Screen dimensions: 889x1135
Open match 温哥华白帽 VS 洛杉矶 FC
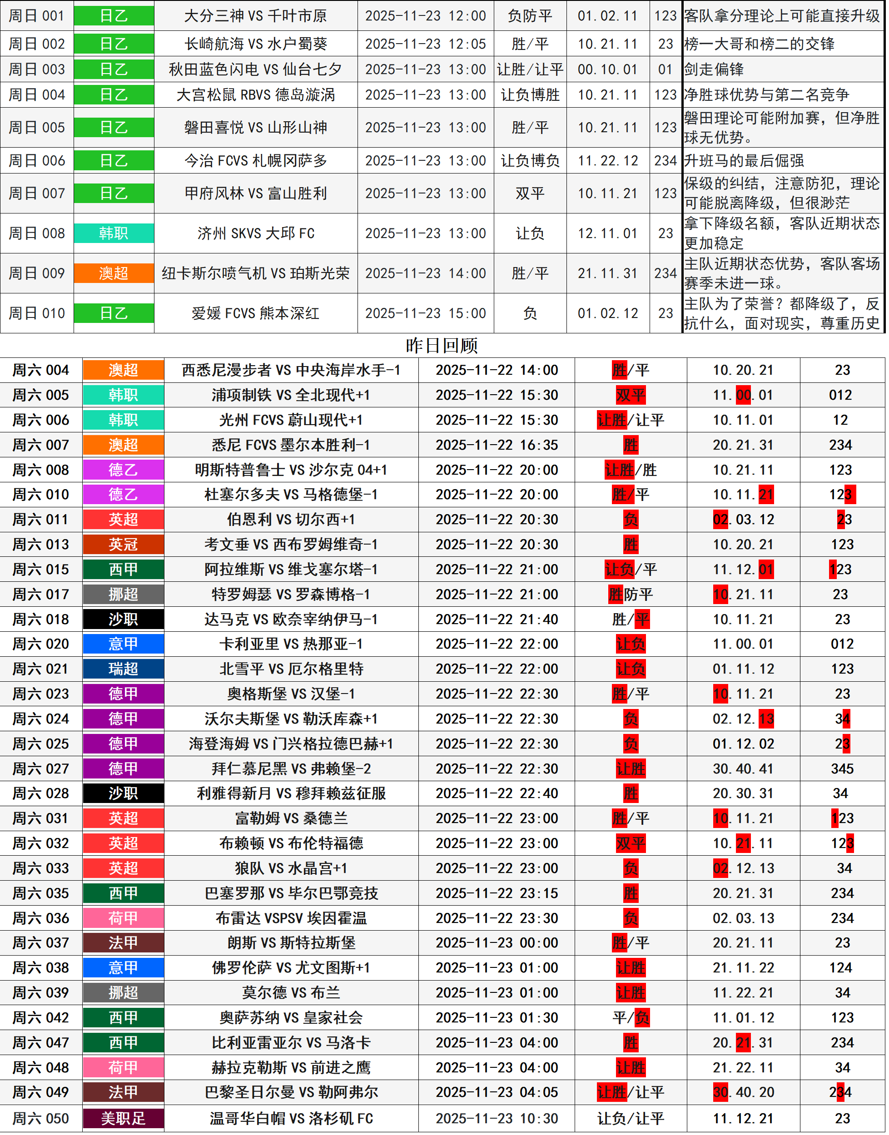pos(291,1118)
